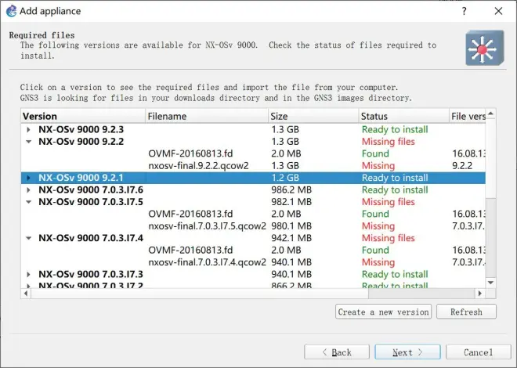Collapse the NX-OSv 9000 7.0.3.I7.4 row
This screenshot has width=517, height=368.
pyautogui.click(x=29, y=238)
